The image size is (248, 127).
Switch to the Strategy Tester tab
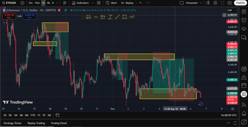(x=12, y=123)
